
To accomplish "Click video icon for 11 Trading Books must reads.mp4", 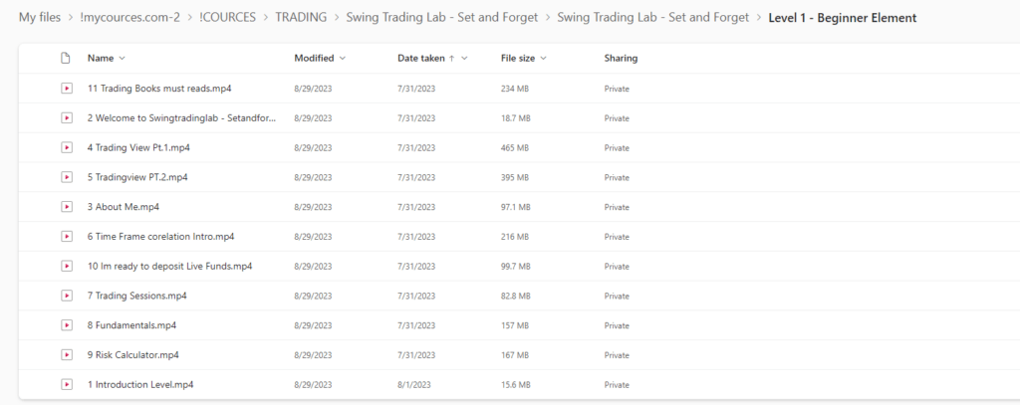I will coord(66,89).
